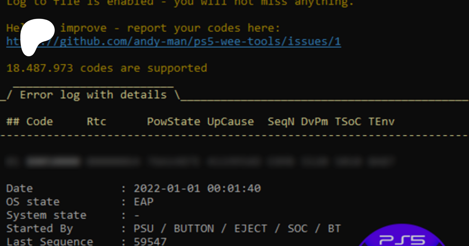This screenshot has height=246, width=469.
Task: Click the SeqN column header
Action: pyautogui.click(x=281, y=122)
